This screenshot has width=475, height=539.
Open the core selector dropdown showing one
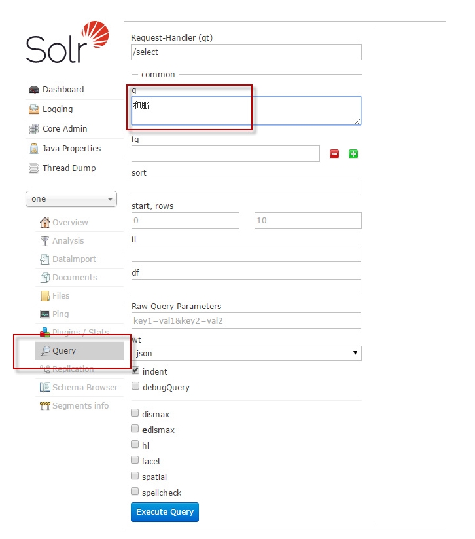pyautogui.click(x=71, y=199)
